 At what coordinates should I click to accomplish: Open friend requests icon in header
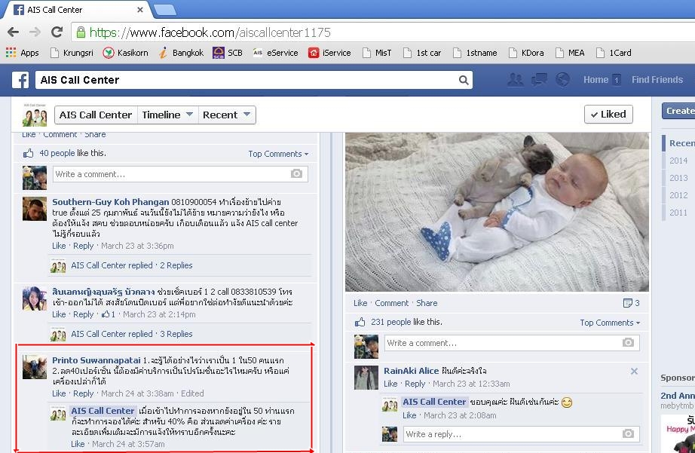click(x=515, y=80)
